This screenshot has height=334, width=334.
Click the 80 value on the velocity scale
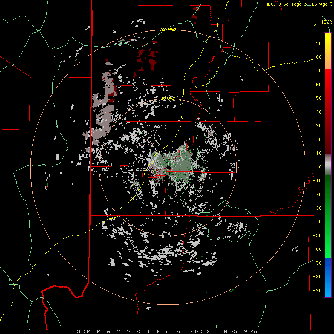[x=319, y=57]
